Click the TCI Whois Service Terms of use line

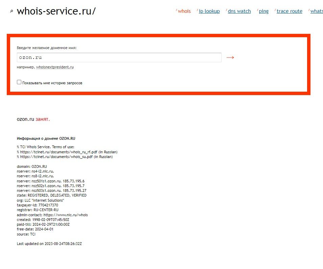tap(46, 147)
